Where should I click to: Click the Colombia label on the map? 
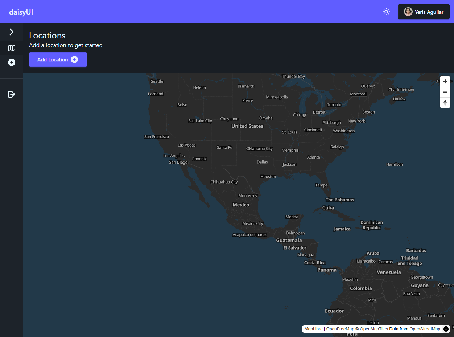point(361,288)
